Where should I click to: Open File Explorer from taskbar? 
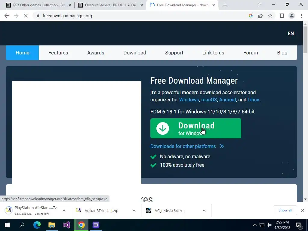click(52, 225)
